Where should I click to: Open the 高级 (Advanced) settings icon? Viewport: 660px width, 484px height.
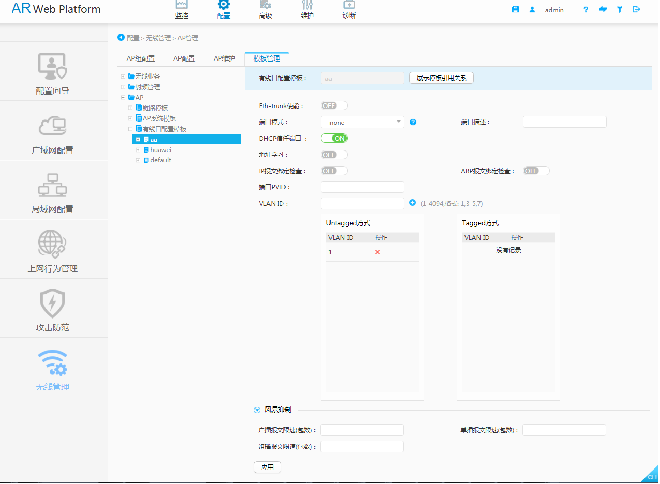[265, 9]
